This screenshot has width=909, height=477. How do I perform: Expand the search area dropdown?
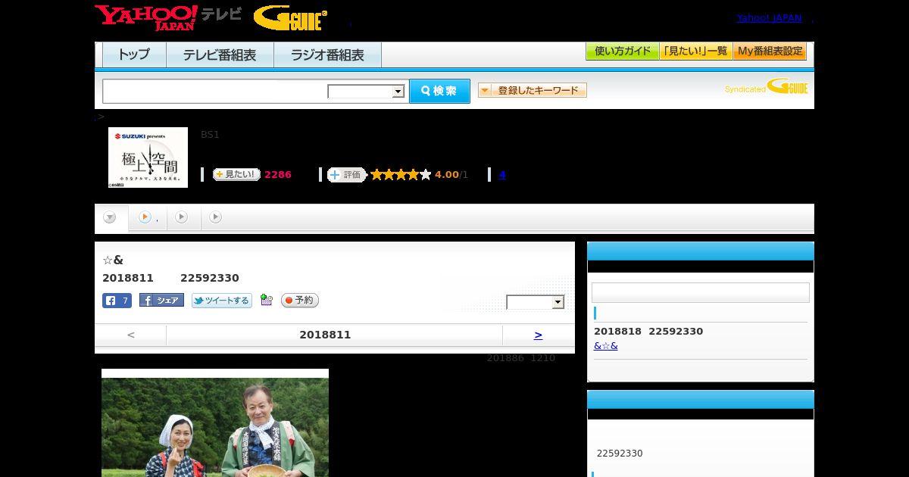367,92
